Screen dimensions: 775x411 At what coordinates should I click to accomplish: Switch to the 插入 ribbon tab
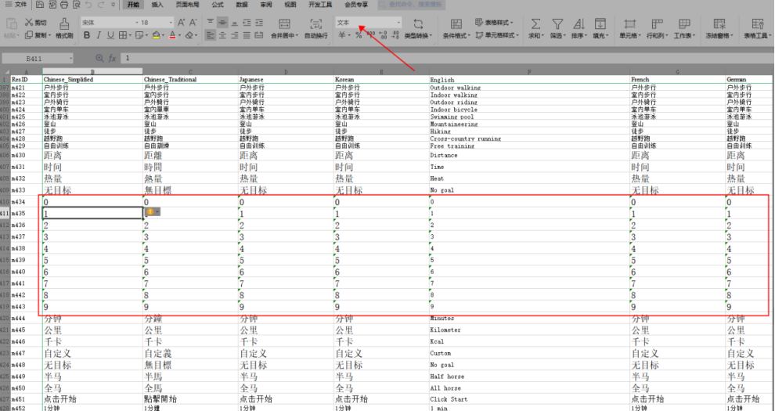click(x=157, y=5)
